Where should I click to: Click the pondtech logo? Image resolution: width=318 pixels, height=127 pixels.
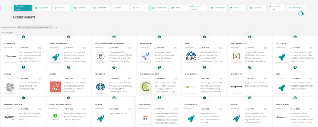point(55,117)
